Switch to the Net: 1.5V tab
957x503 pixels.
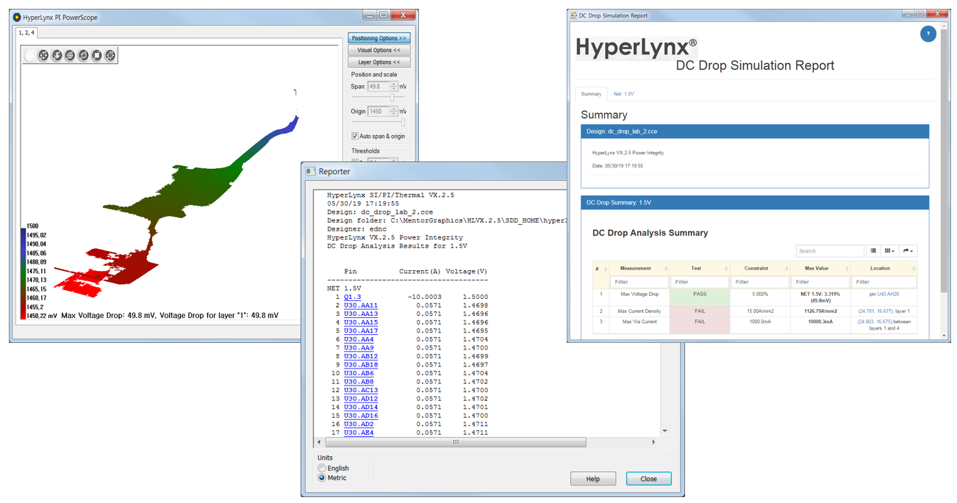[623, 94]
